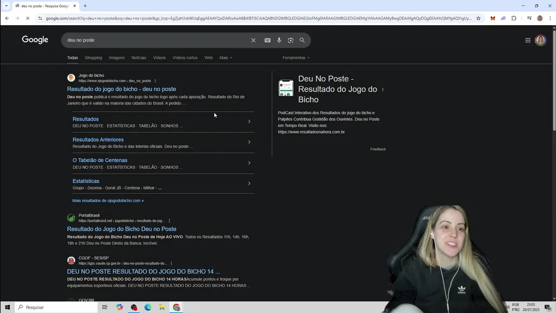View site information in the address bar
Image resolution: width=556 pixels, height=313 pixels.
pos(40,18)
